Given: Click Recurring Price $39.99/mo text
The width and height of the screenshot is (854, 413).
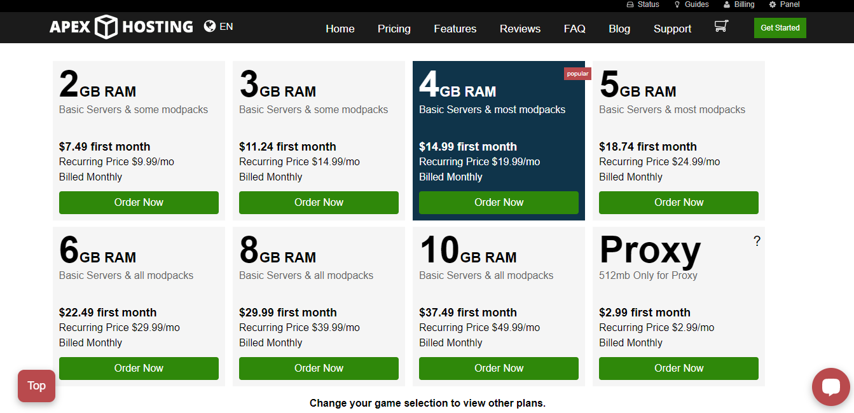Looking at the screenshot, I should 300,328.
